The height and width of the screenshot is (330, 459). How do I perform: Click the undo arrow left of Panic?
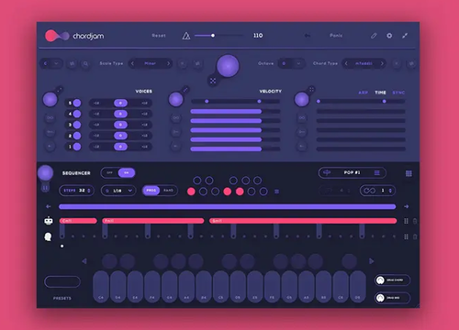pos(308,36)
